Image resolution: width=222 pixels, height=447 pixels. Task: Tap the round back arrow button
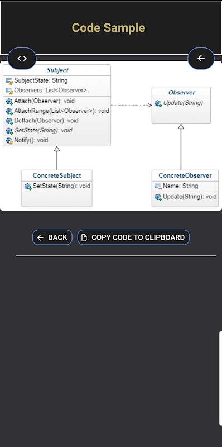coord(201,59)
